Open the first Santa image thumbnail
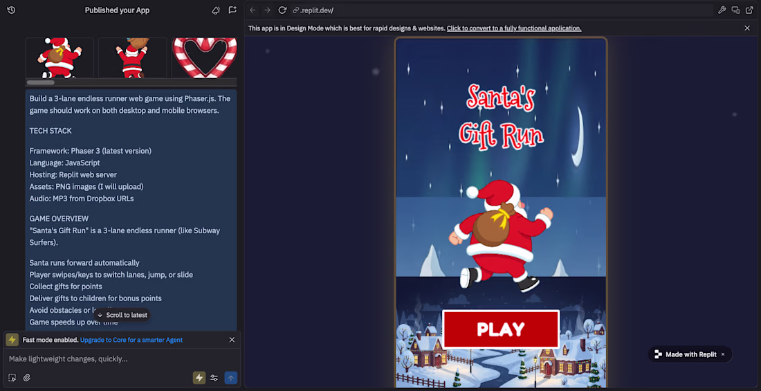The image size is (761, 391). [59, 57]
